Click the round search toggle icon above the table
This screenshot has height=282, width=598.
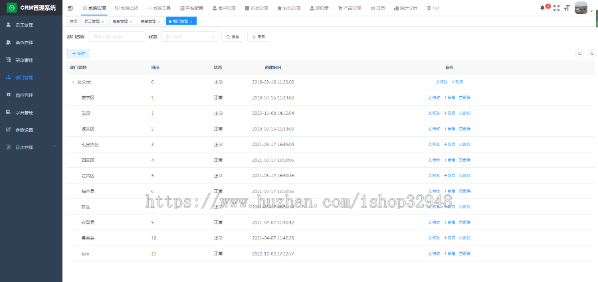tap(579, 53)
